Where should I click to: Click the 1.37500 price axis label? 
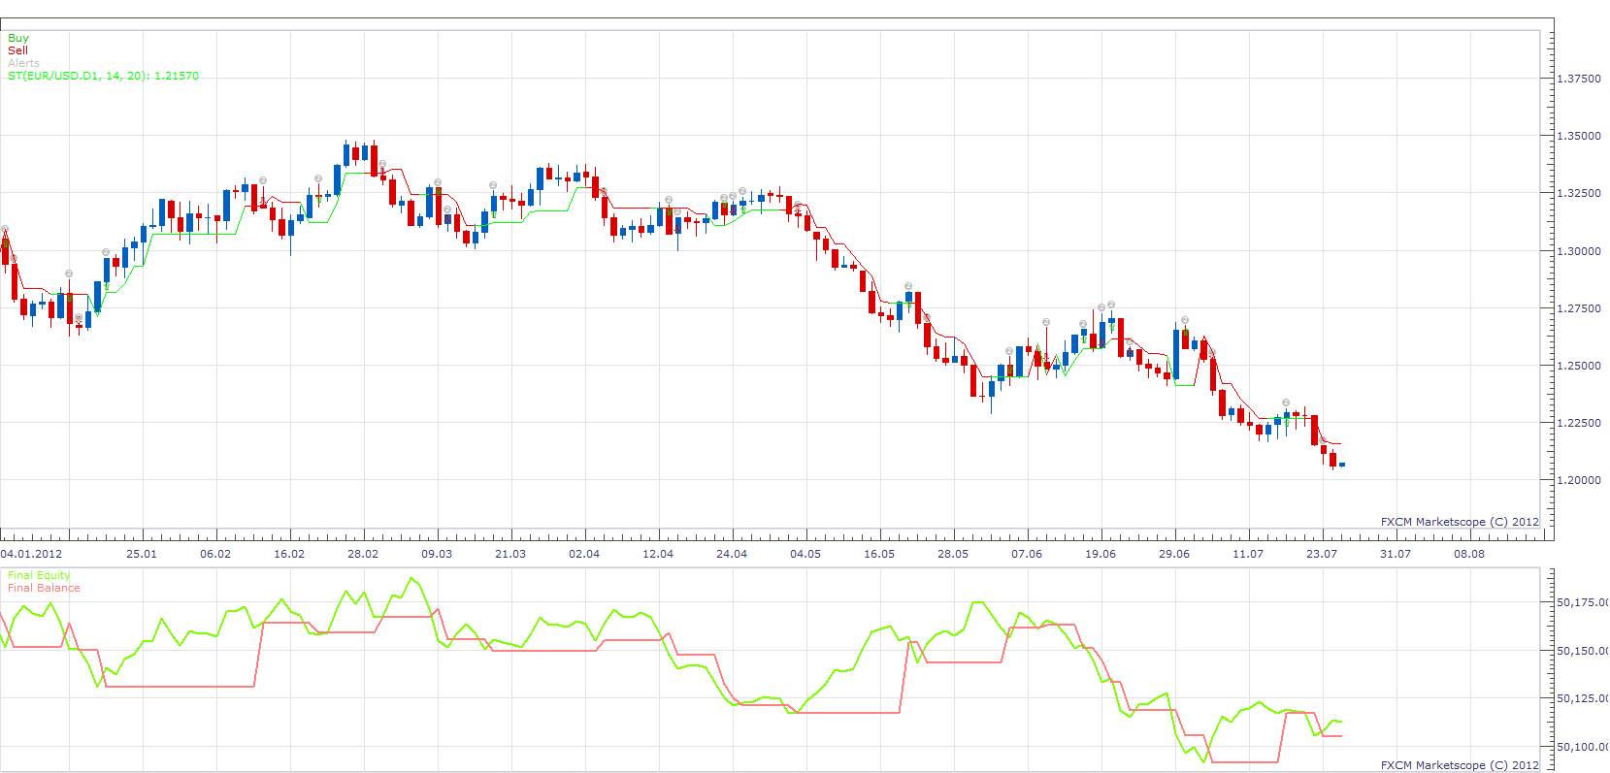(1579, 79)
